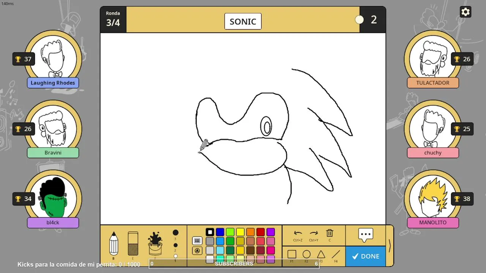Click the TULACTADOR name label

pos(433,83)
